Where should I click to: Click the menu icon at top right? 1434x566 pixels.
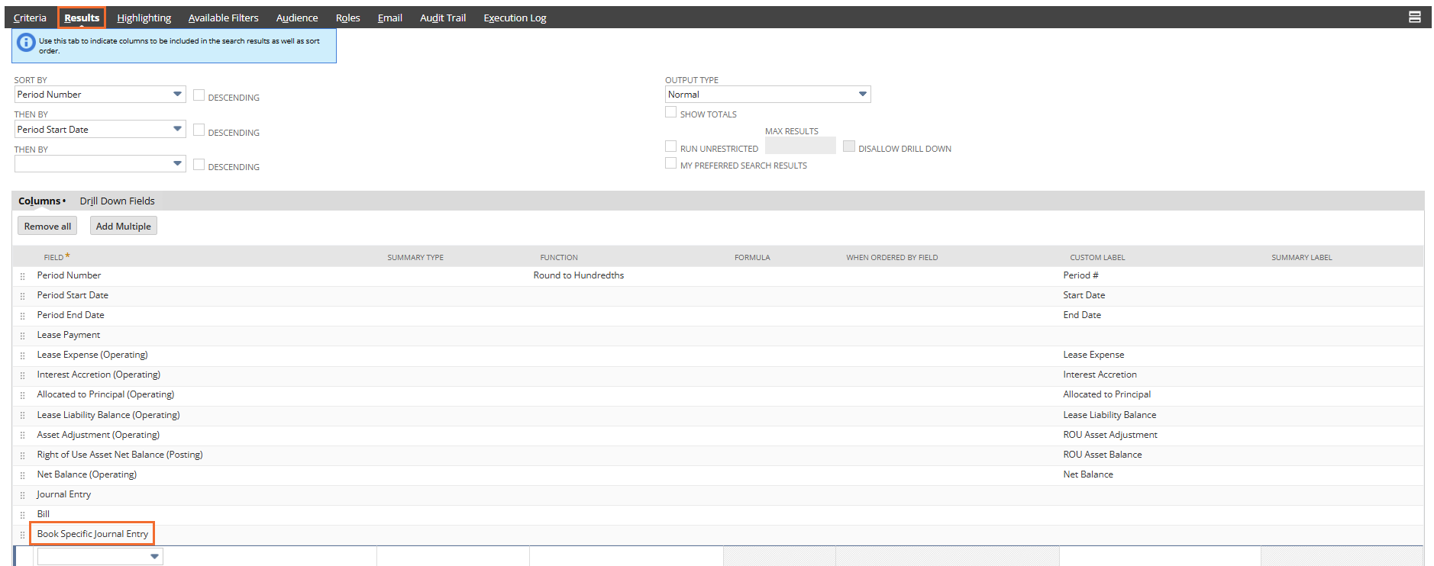1414,17
